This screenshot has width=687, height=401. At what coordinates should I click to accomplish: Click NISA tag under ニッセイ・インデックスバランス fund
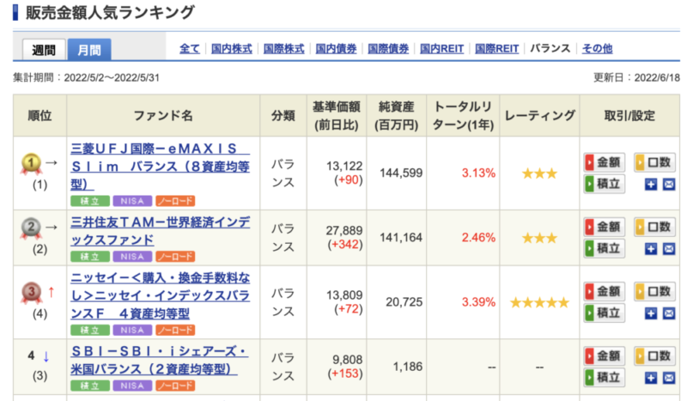point(132,330)
